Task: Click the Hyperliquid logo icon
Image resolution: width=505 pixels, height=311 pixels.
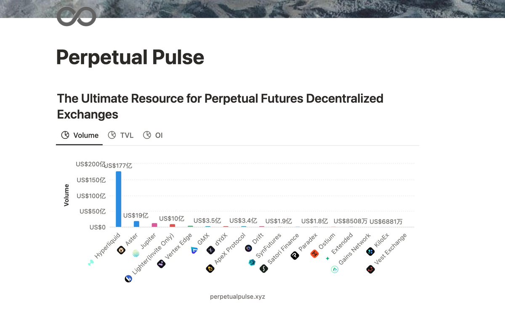Action: click(x=91, y=263)
